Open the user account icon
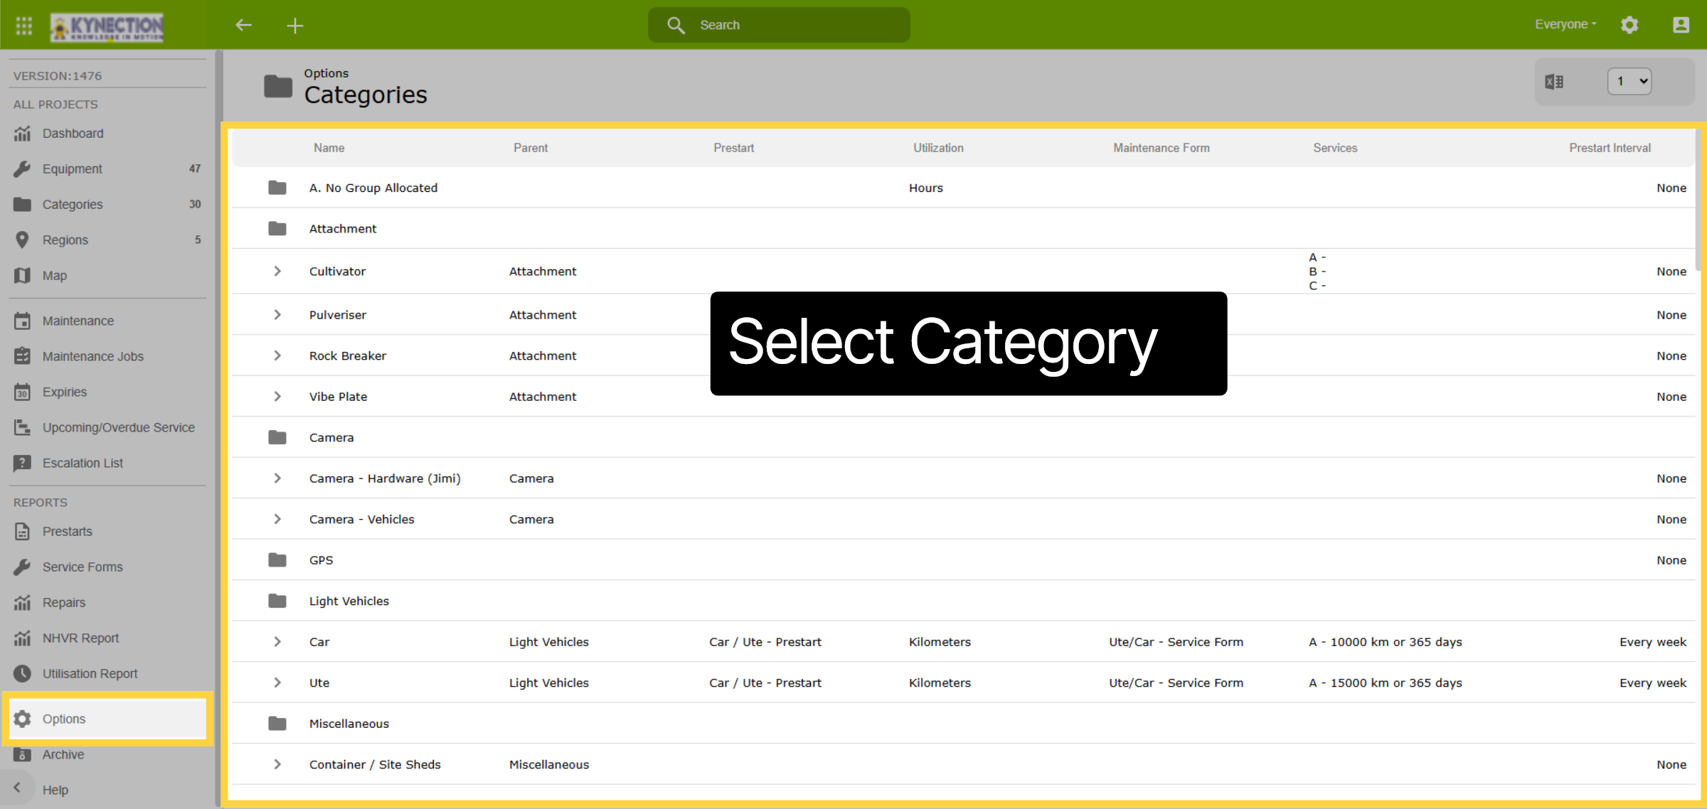The width and height of the screenshot is (1707, 809). [x=1681, y=25]
